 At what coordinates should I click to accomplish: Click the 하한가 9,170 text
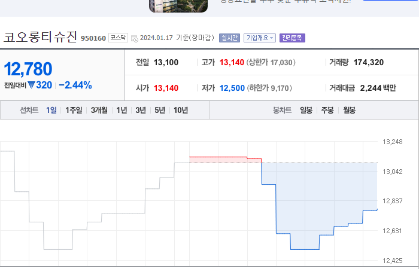(269, 88)
